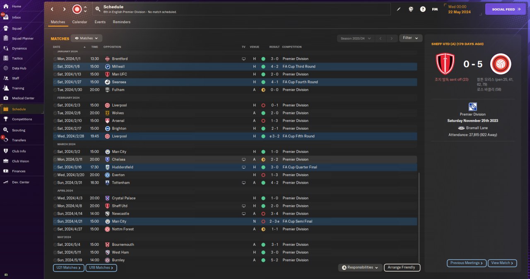Open U21 Matches
Image resolution: width=530 pixels, height=279 pixels.
(x=69, y=268)
